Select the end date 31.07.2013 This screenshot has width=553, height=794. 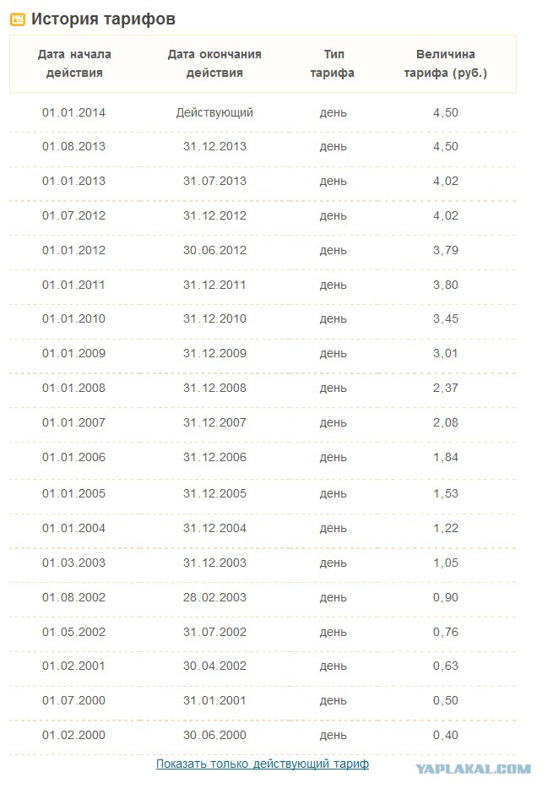pos(214,181)
